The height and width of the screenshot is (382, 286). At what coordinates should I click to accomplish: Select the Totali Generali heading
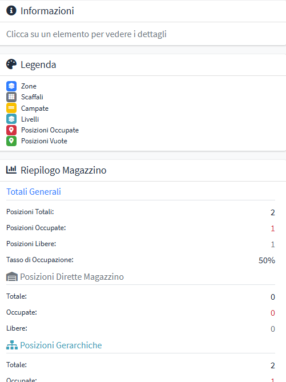coord(34,192)
